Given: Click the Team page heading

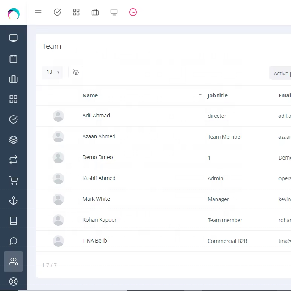Looking at the screenshot, I should click(52, 46).
